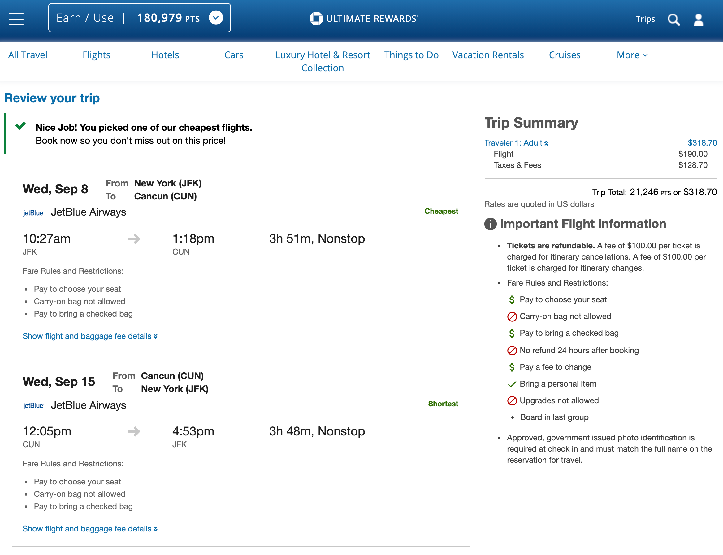Select the Cruises navigation item
Screen dimensions: 723x555
(565, 55)
